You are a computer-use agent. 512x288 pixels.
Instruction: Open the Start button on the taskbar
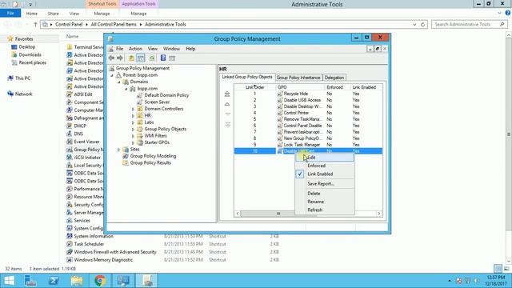9,281
